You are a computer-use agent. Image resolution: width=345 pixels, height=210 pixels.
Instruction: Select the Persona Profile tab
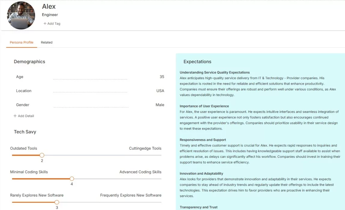[x=22, y=42]
